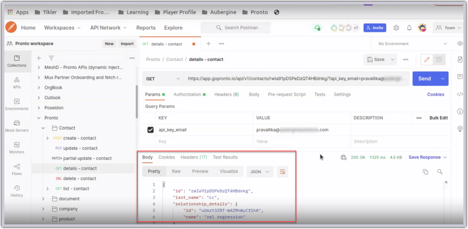Click the request URL field
Viewport: 468px width, 229px height.
297,79
